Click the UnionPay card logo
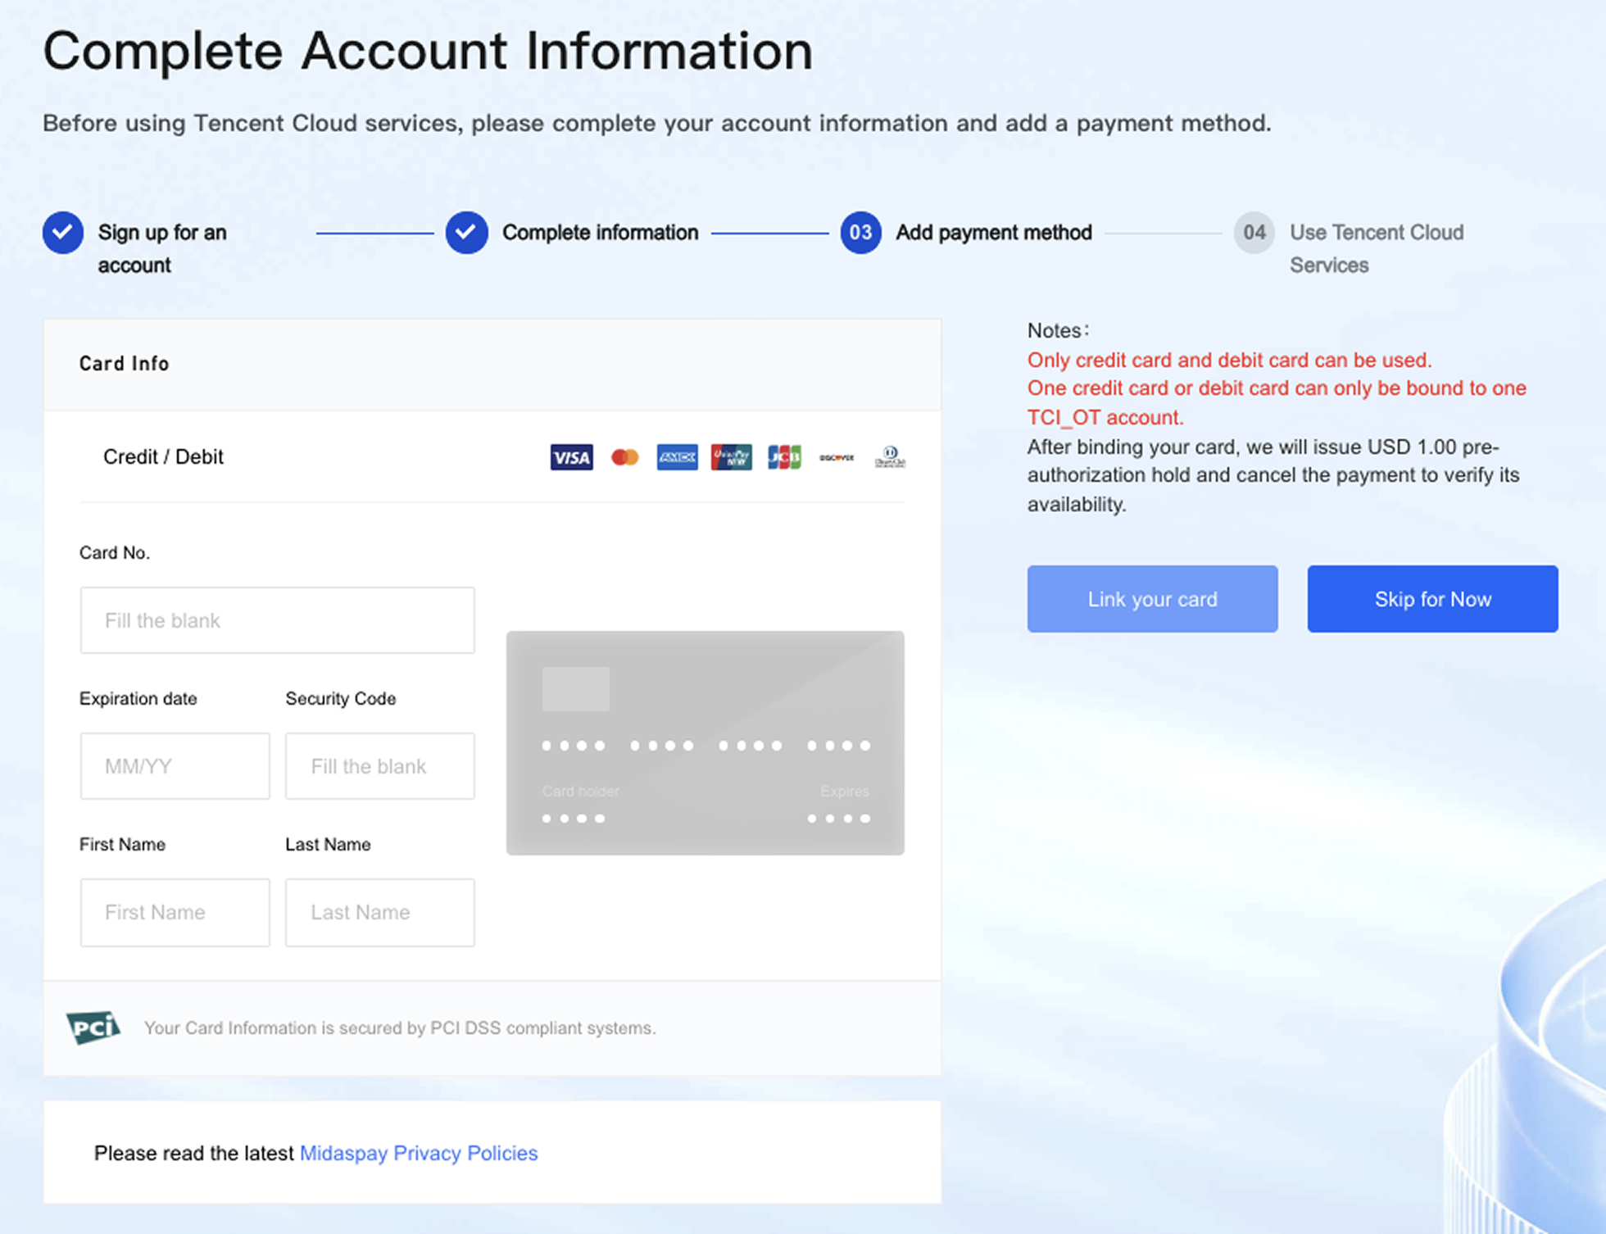The height and width of the screenshot is (1234, 1606). 731,457
